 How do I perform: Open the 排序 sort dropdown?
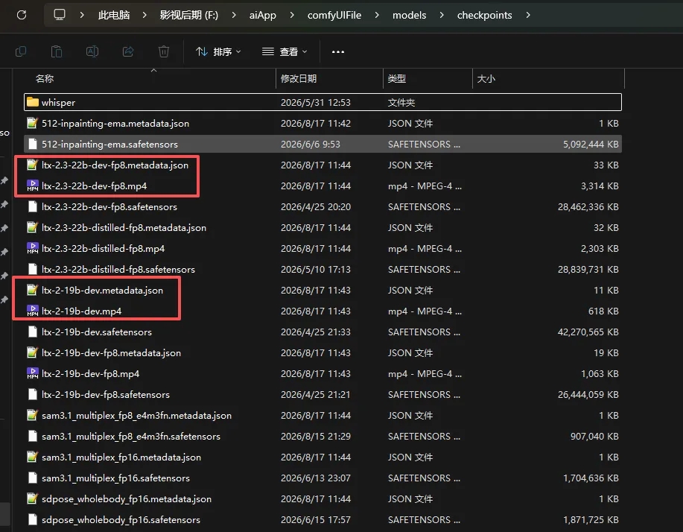pyautogui.click(x=218, y=52)
